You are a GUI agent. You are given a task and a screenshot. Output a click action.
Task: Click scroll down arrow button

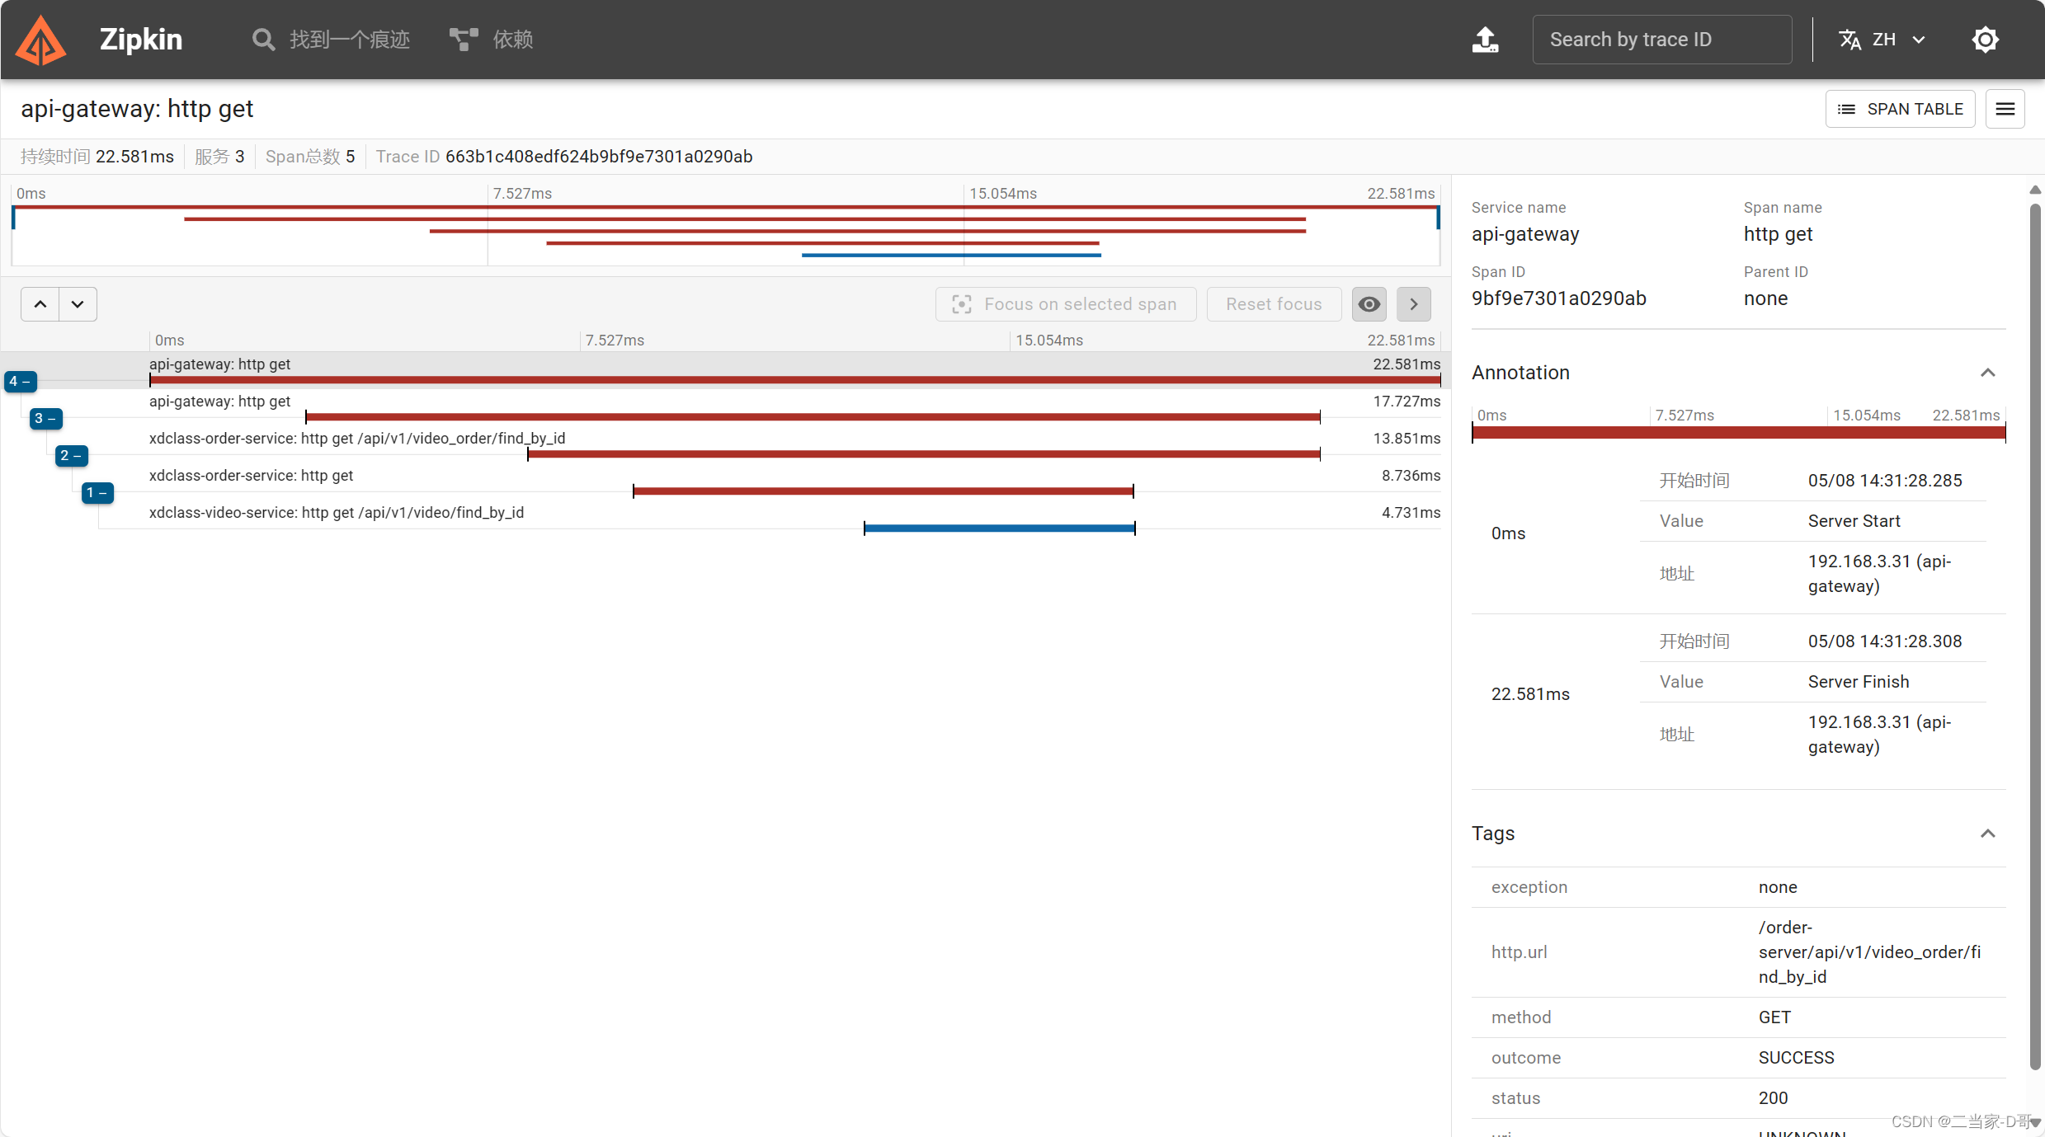tap(77, 304)
